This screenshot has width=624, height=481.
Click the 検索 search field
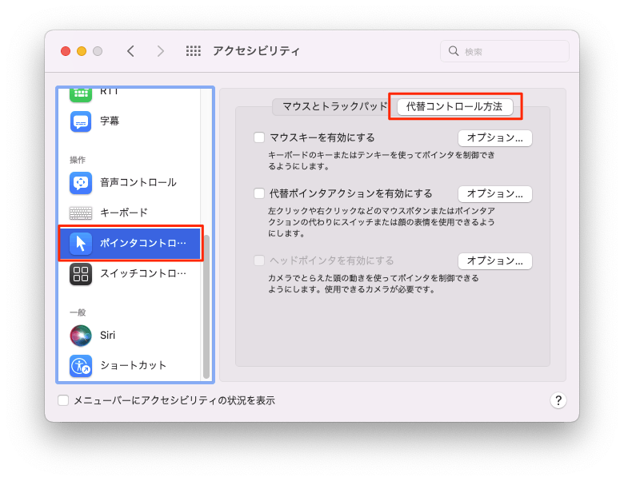505,51
